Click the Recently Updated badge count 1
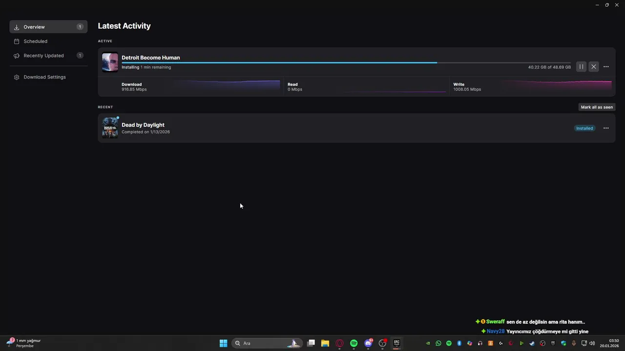 click(x=80, y=56)
